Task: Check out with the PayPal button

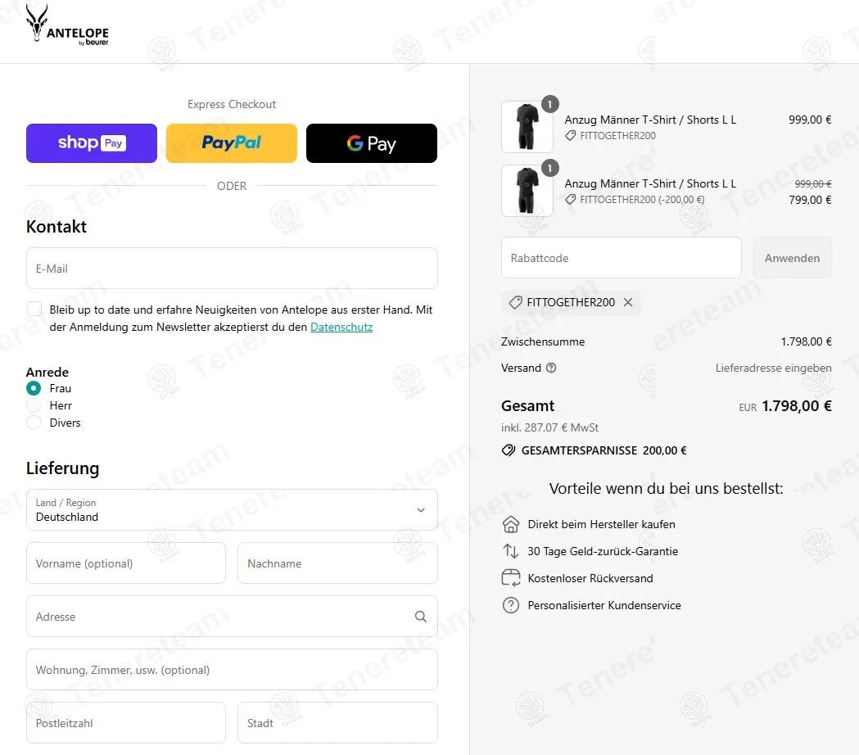Action: click(232, 143)
